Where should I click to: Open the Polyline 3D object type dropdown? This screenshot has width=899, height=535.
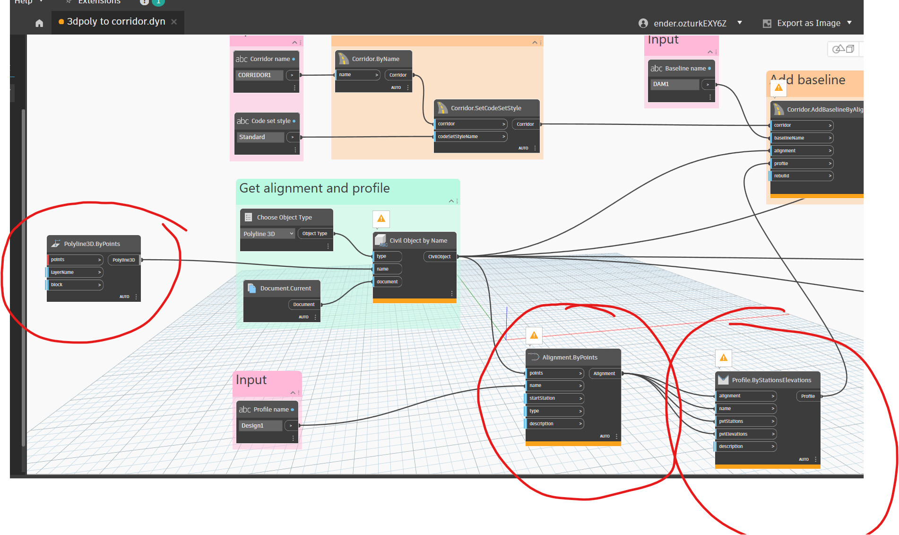(268, 234)
